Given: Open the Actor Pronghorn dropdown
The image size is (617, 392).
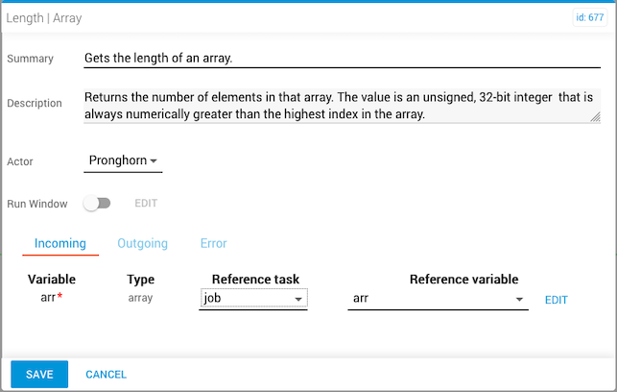Looking at the screenshot, I should [x=123, y=160].
